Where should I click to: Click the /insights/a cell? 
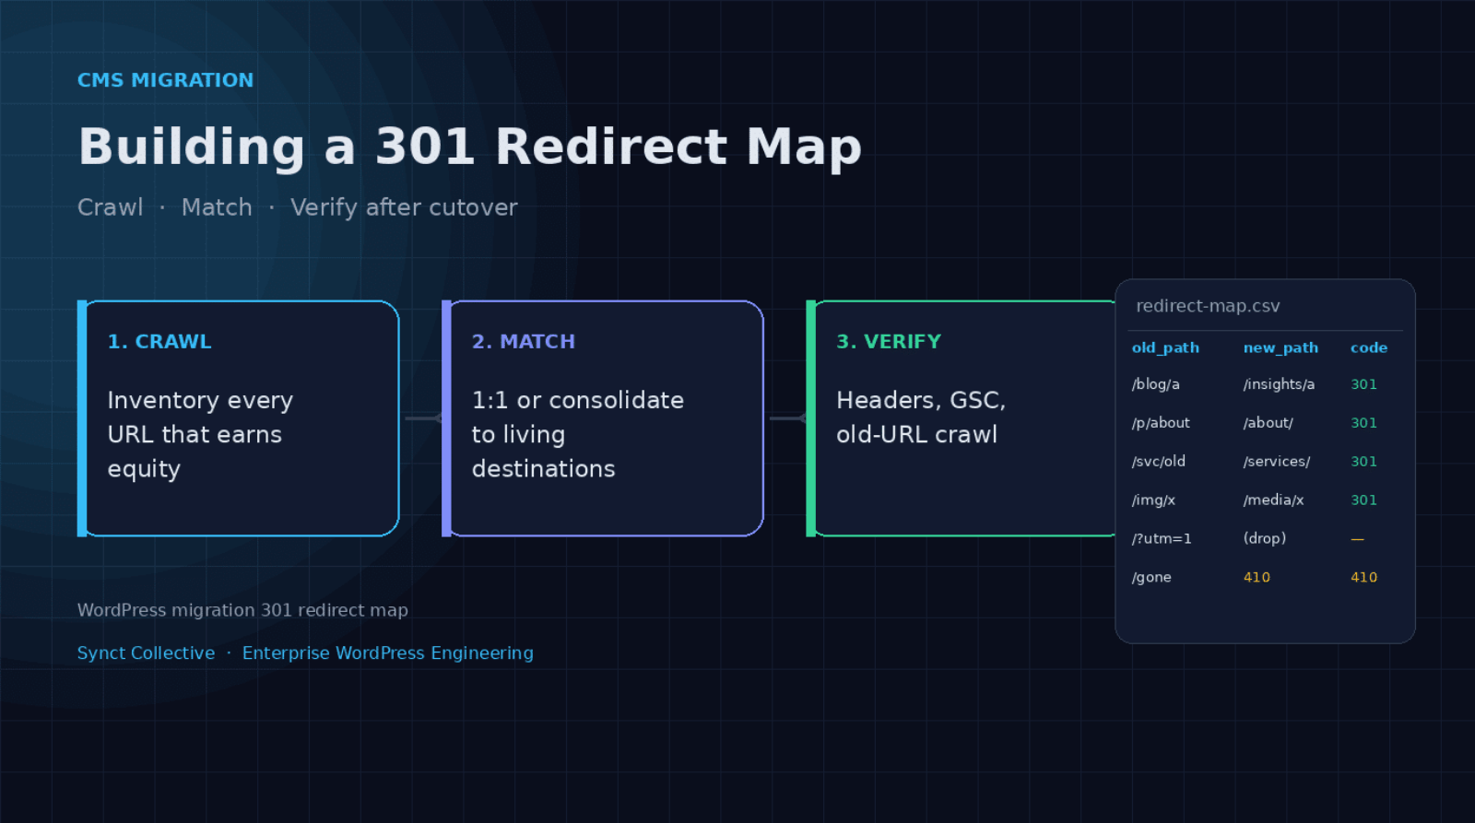[1279, 384]
